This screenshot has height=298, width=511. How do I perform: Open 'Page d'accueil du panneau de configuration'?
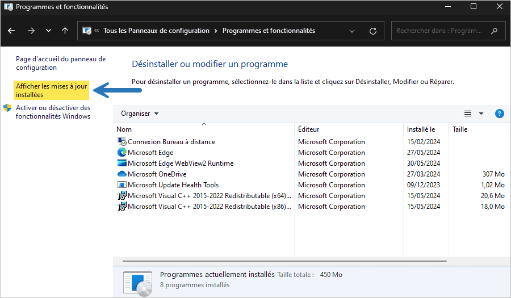click(61, 63)
